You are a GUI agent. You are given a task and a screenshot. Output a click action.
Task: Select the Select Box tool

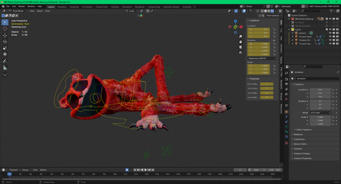pos(5,22)
